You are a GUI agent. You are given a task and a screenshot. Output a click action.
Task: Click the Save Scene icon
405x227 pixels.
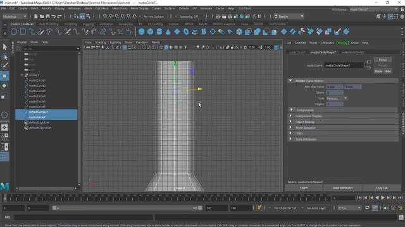click(x=47, y=16)
